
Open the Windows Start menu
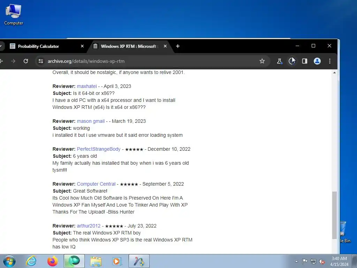coord(9,261)
